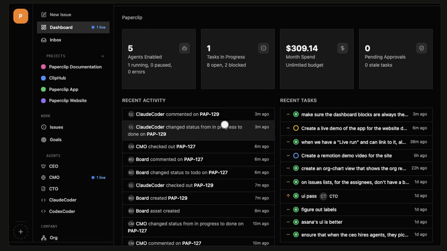Open PAP-129 link in first activity row
The image size is (447, 251).
209,114
